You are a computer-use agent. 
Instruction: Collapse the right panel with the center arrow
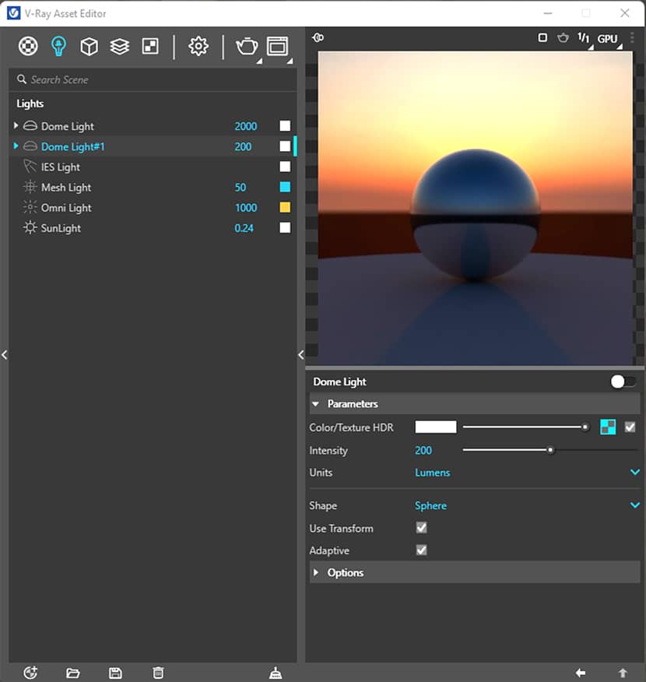[x=301, y=354]
